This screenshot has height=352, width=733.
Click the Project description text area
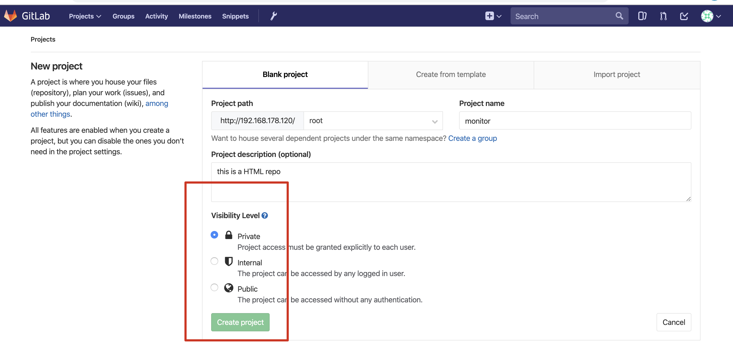click(x=451, y=182)
